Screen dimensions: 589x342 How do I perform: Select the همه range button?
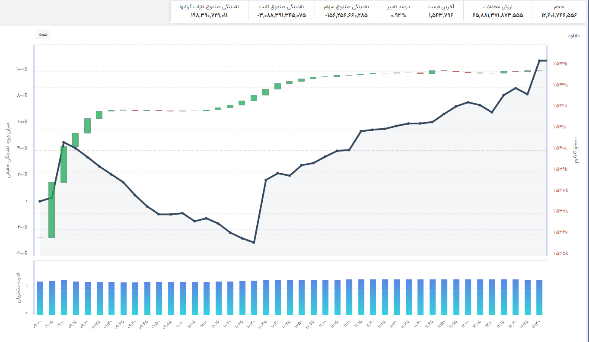(x=43, y=35)
